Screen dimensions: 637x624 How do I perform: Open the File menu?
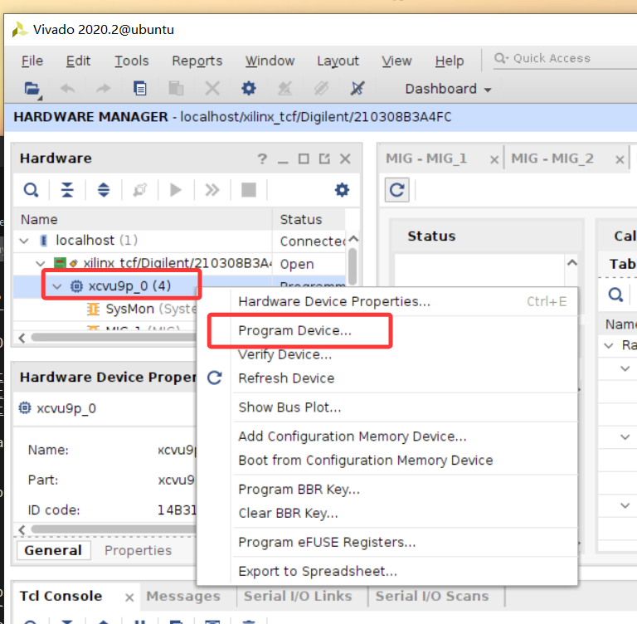click(32, 61)
